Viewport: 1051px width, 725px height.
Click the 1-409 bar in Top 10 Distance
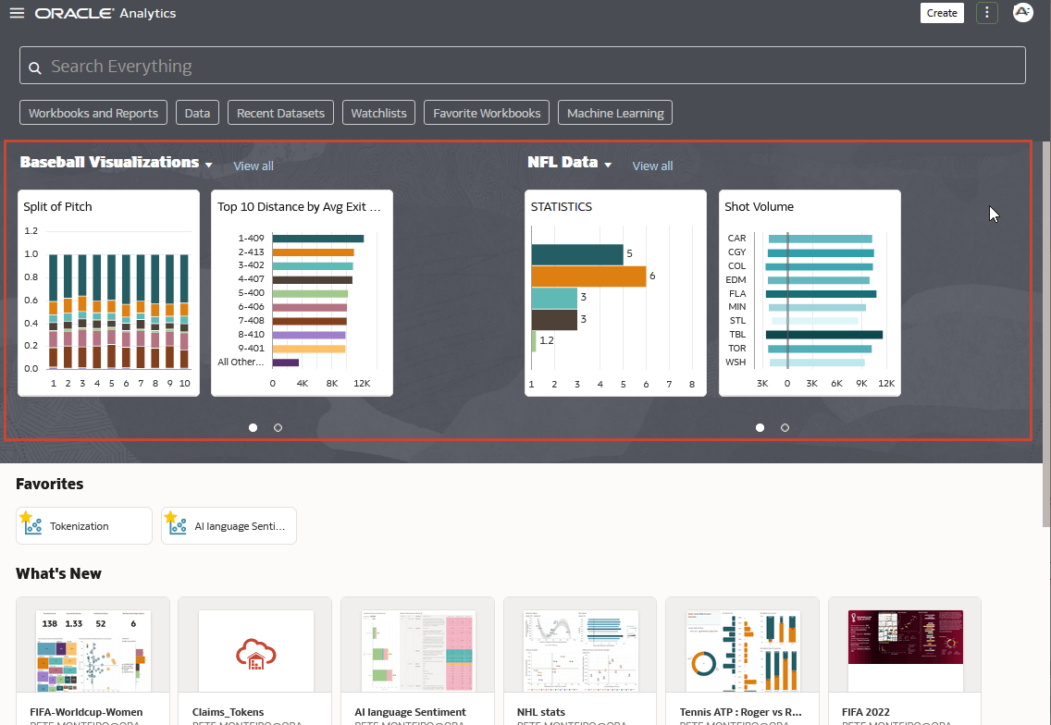(x=317, y=238)
